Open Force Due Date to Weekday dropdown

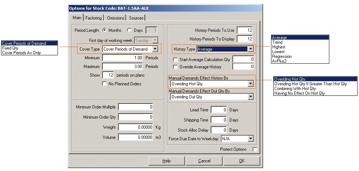pos(250,138)
